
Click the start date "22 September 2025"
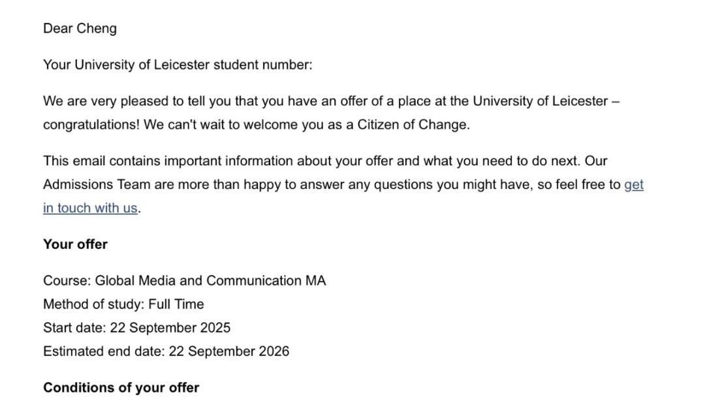170,328
